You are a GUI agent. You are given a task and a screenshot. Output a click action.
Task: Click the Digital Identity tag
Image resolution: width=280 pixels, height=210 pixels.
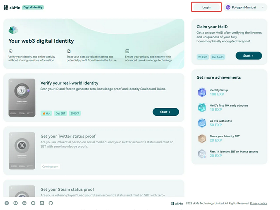pos(33,7)
